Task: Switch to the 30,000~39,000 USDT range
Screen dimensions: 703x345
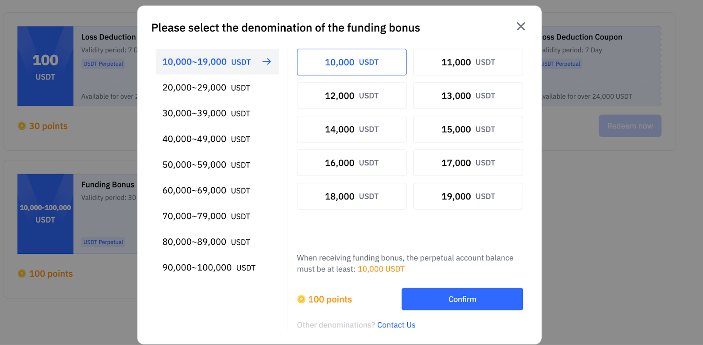Action: point(206,114)
